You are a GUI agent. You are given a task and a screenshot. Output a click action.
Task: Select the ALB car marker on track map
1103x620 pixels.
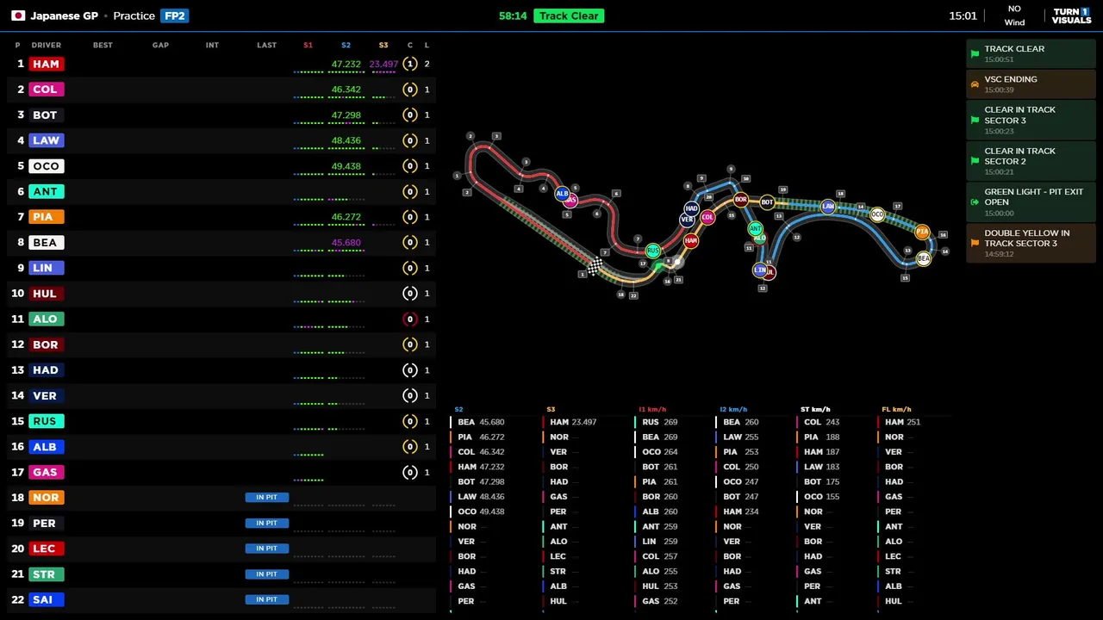coord(562,194)
